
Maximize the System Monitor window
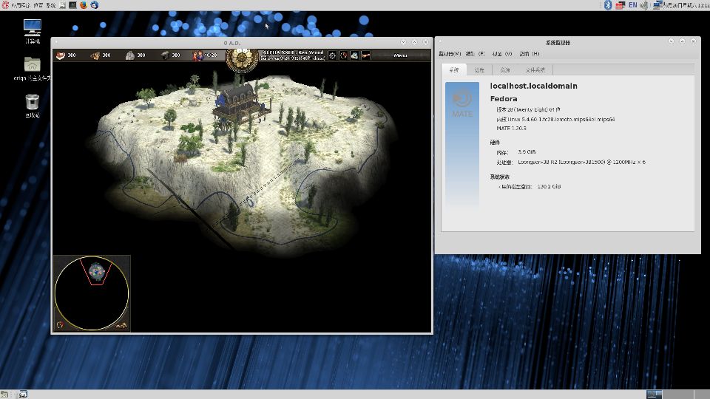pos(683,41)
